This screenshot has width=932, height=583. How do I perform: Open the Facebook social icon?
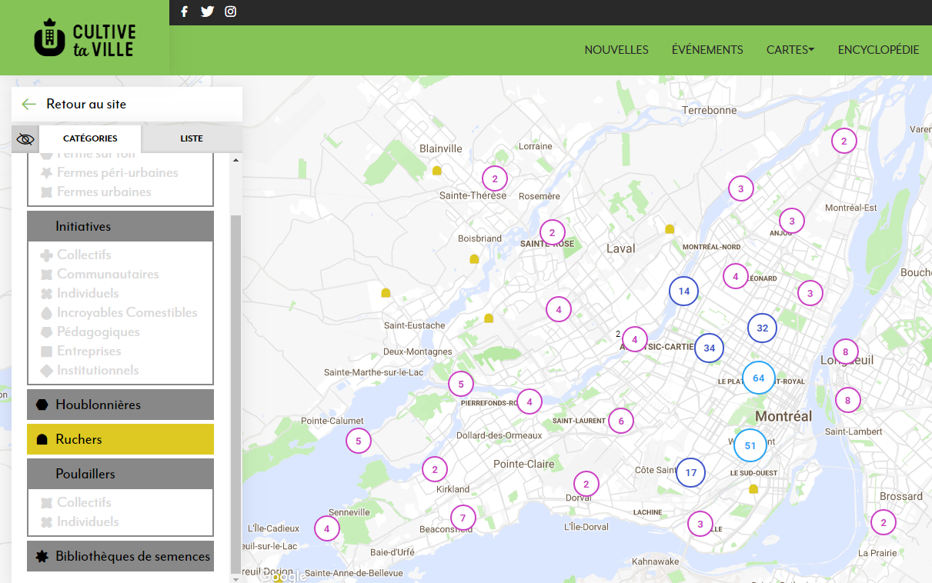184,12
